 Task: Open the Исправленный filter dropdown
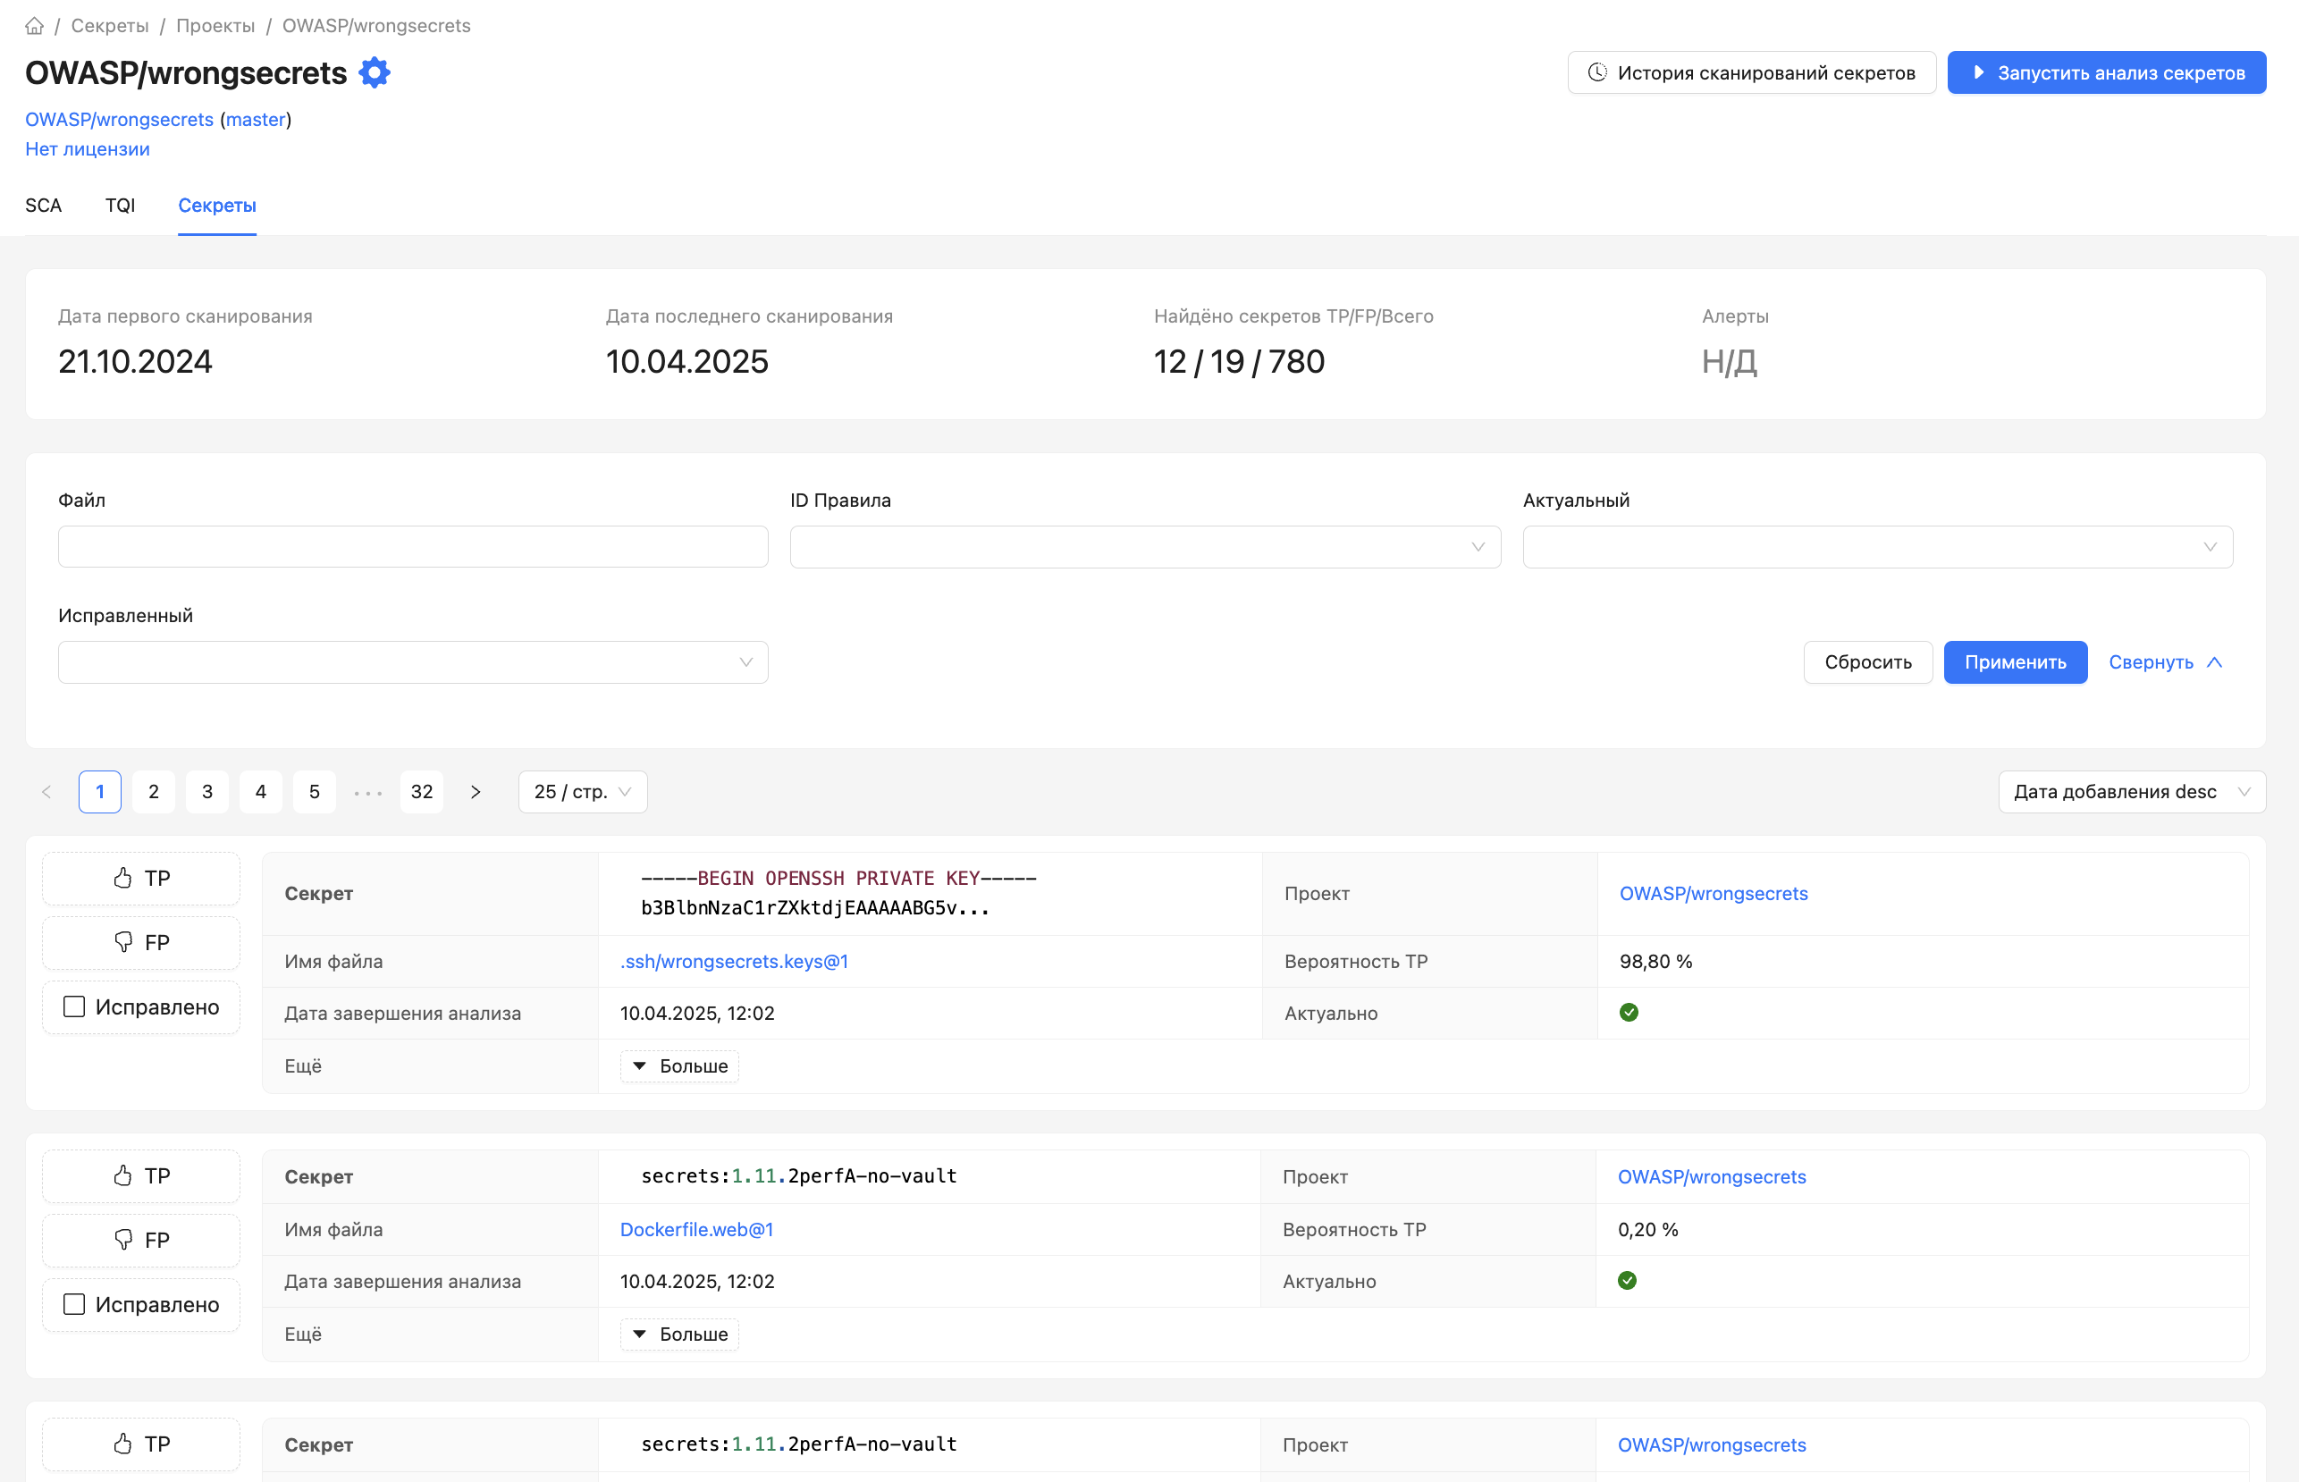413,662
